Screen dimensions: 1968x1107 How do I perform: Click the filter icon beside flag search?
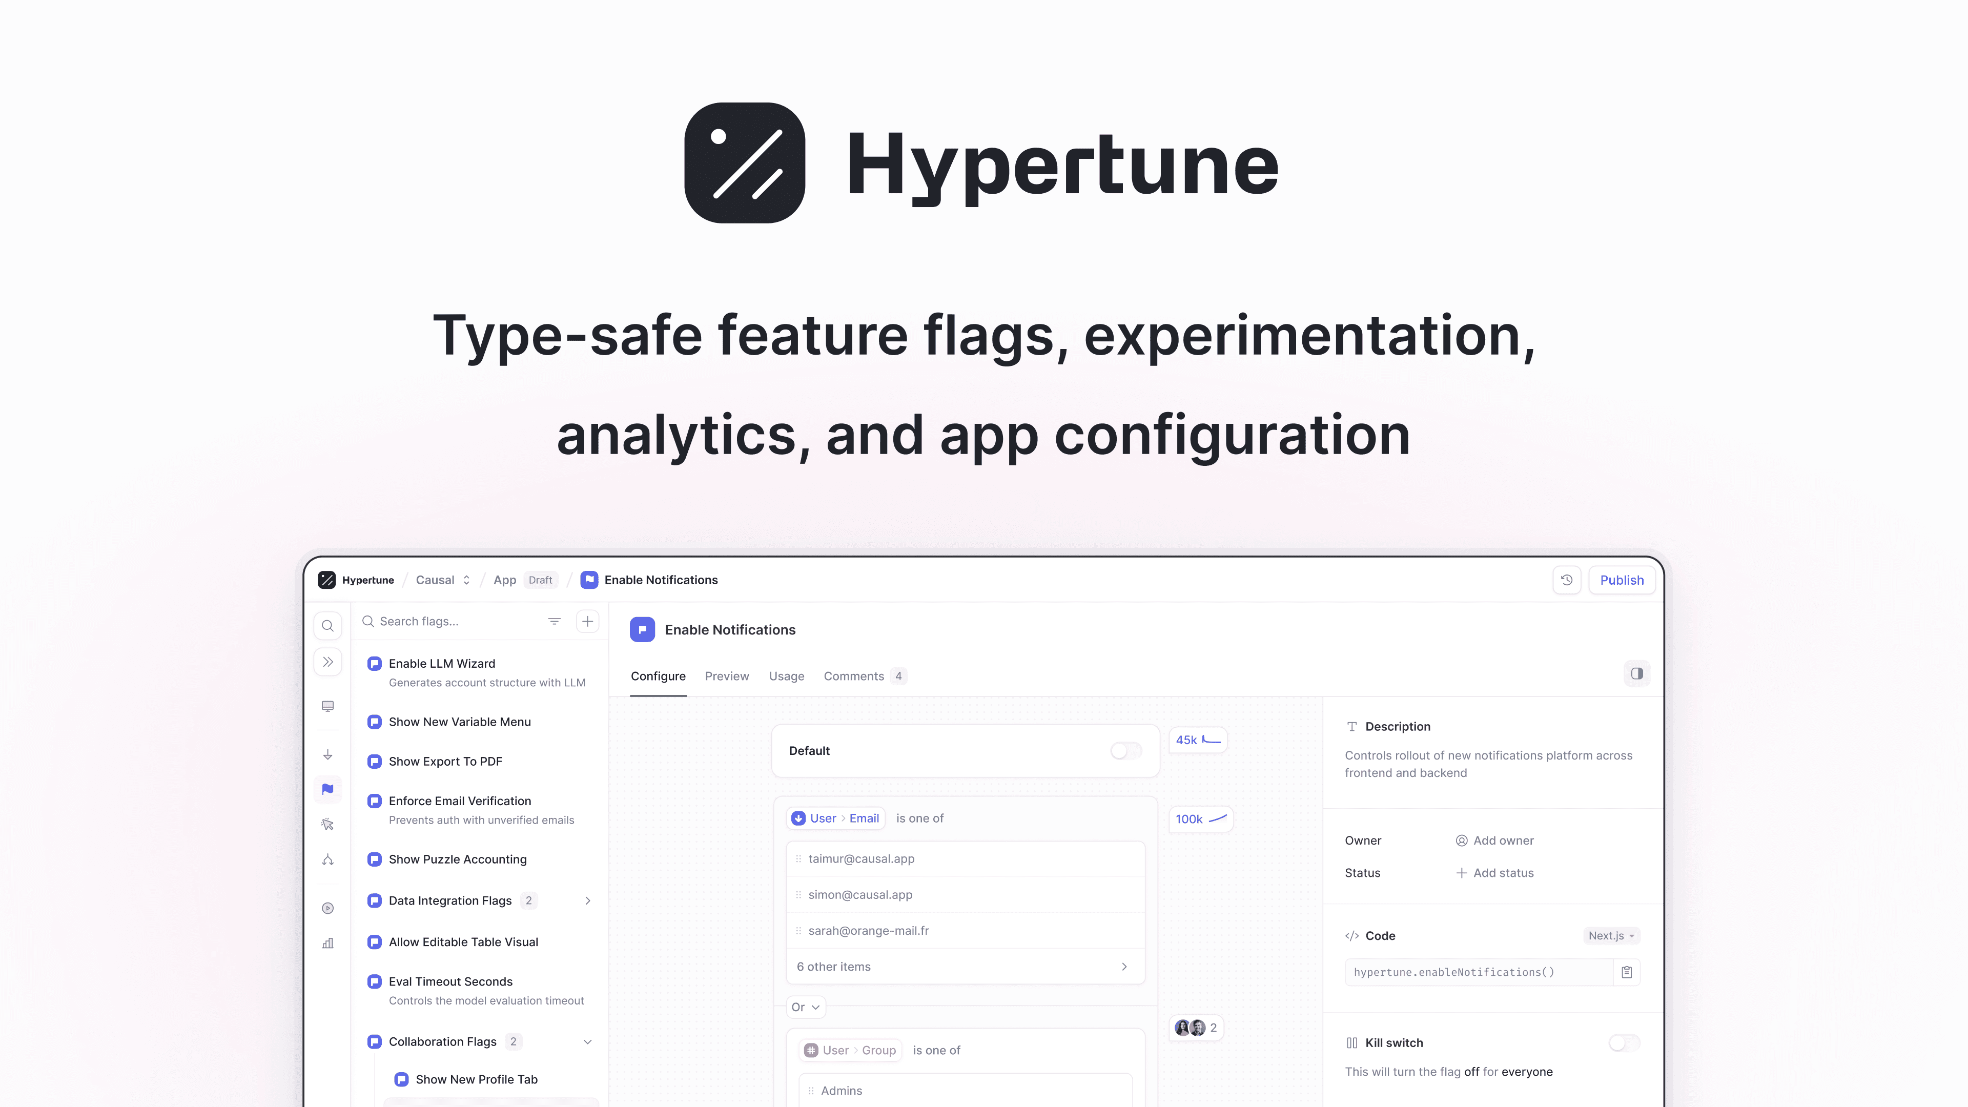click(x=554, y=621)
